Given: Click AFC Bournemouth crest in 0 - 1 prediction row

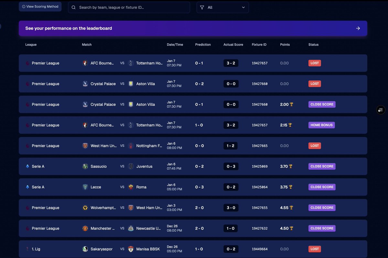Looking at the screenshot, I should tap(85, 63).
